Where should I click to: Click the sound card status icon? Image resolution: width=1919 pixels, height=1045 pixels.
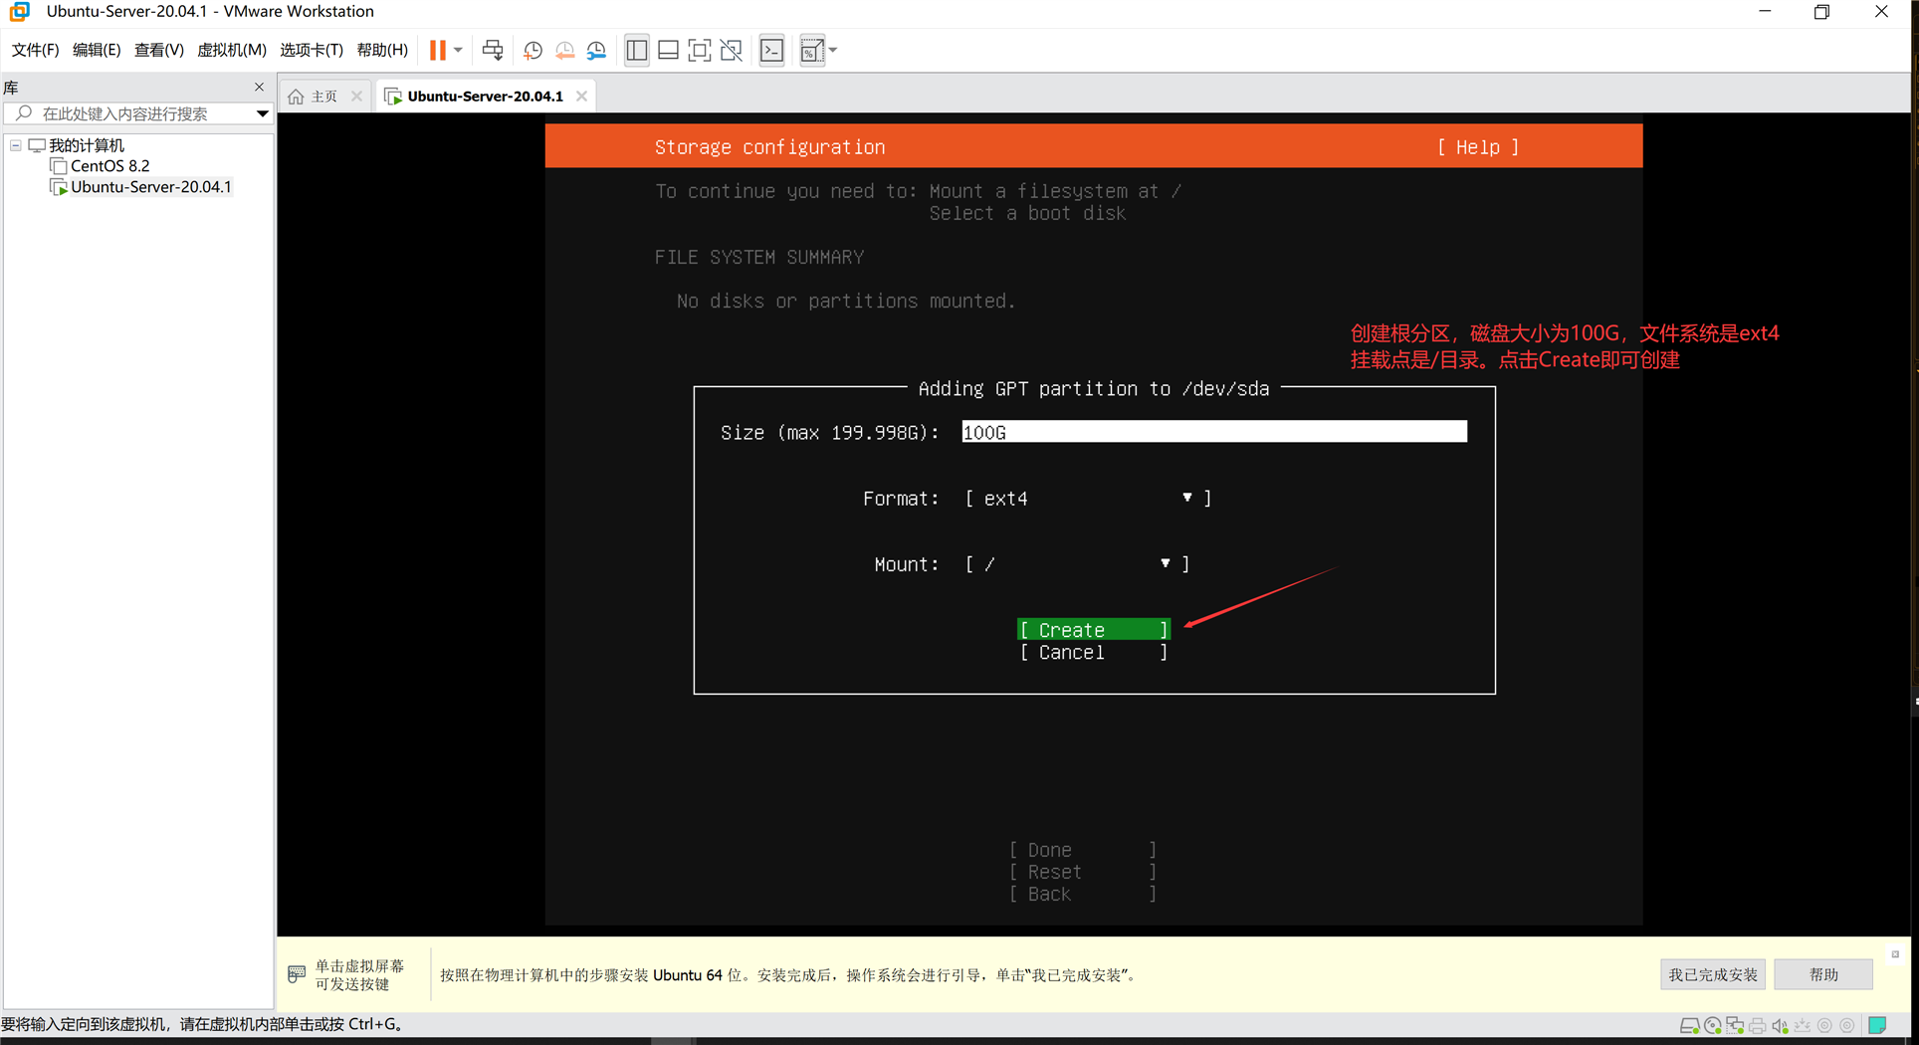[1780, 1025]
